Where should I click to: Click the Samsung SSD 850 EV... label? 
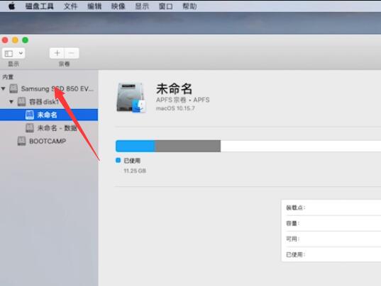(x=57, y=88)
